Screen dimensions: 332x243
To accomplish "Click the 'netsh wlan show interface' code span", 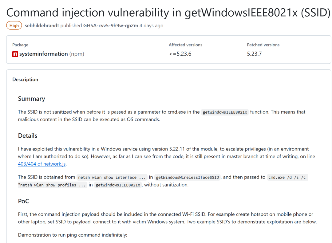I will point(112,177).
